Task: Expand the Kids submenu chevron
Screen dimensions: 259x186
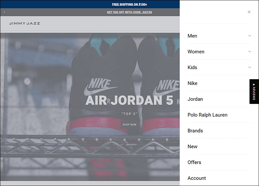Action: coord(250,68)
